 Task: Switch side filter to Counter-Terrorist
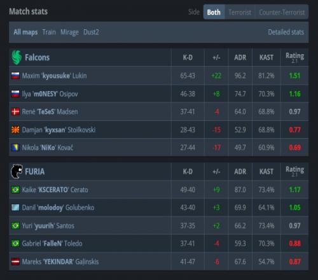(x=282, y=12)
